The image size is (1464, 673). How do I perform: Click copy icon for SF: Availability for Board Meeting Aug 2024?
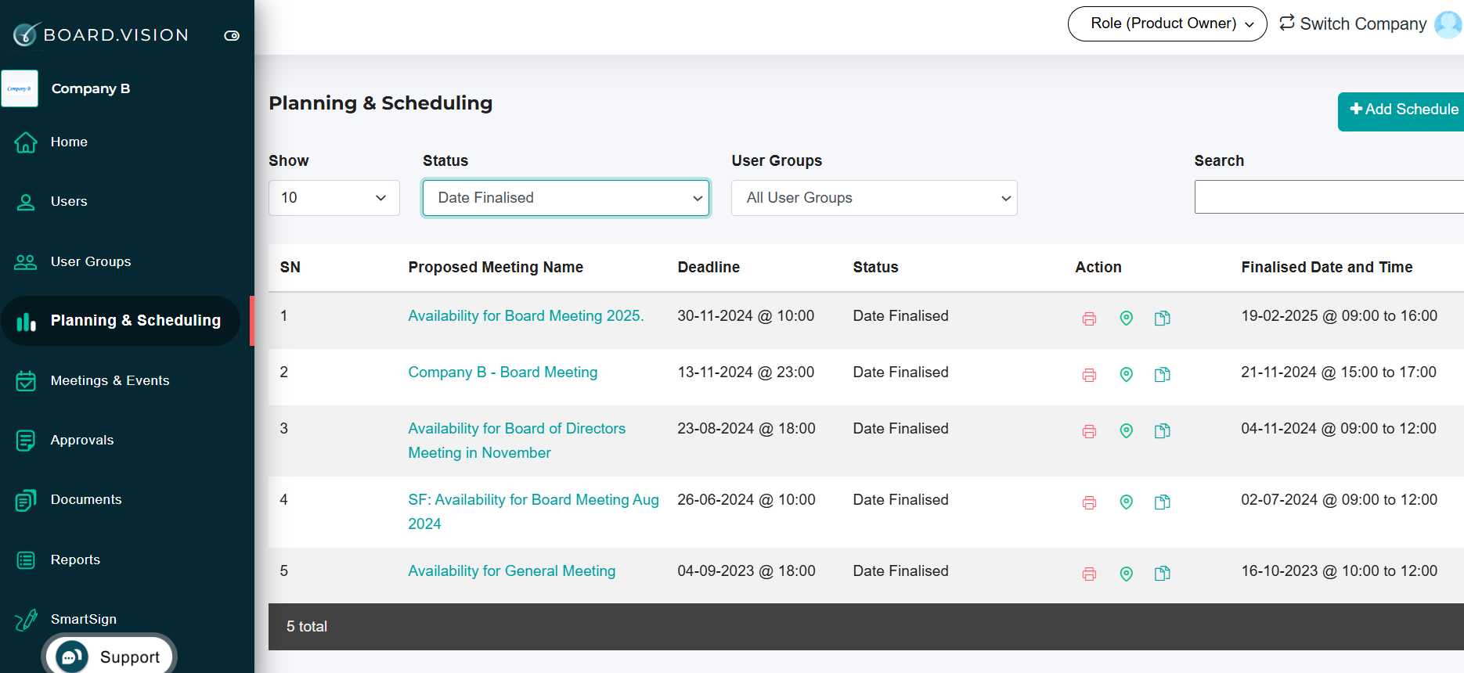pos(1163,502)
